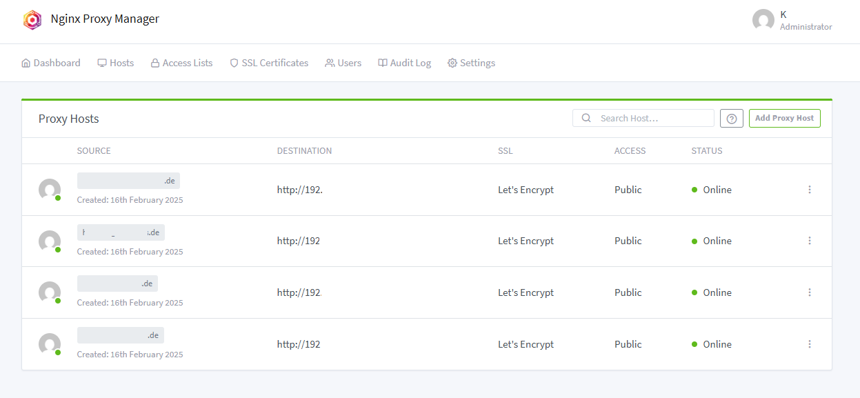The image size is (860, 398).
Task: Focus the Search Host input field
Action: click(652, 118)
